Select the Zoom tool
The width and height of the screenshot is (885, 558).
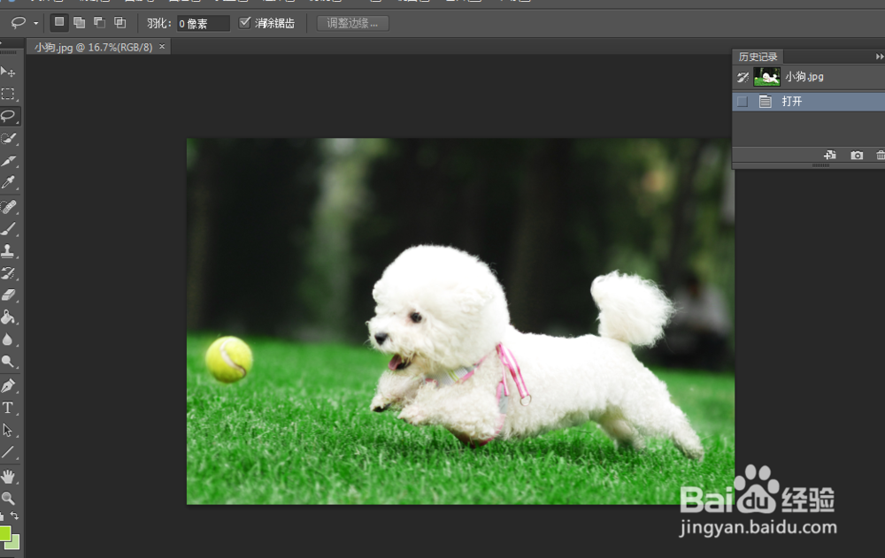(x=9, y=499)
